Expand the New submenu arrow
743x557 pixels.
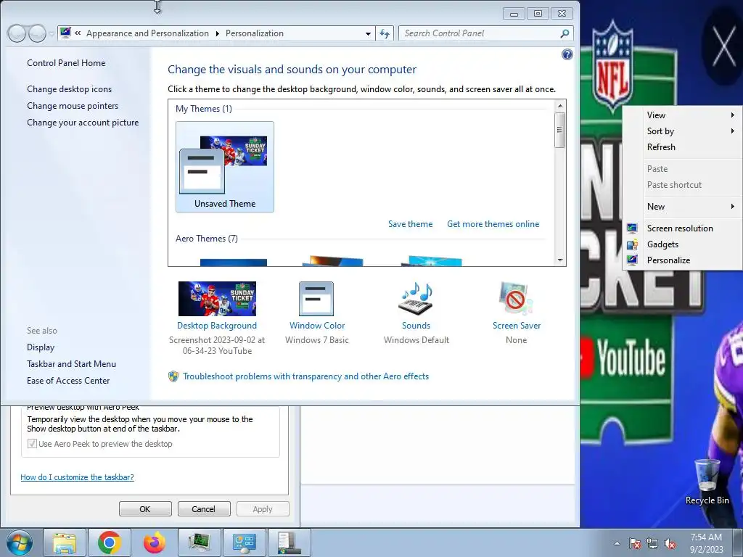click(733, 207)
